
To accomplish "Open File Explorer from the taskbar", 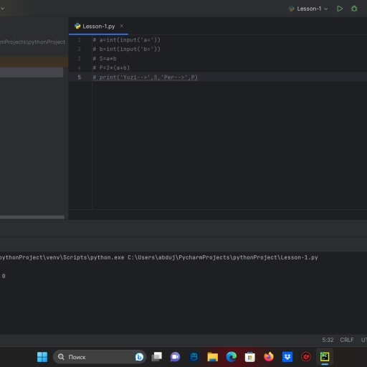I will tap(212, 357).
